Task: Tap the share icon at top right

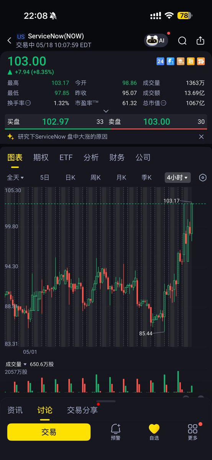Action: [x=200, y=41]
